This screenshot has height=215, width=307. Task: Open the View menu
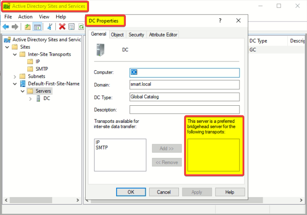[44, 17]
